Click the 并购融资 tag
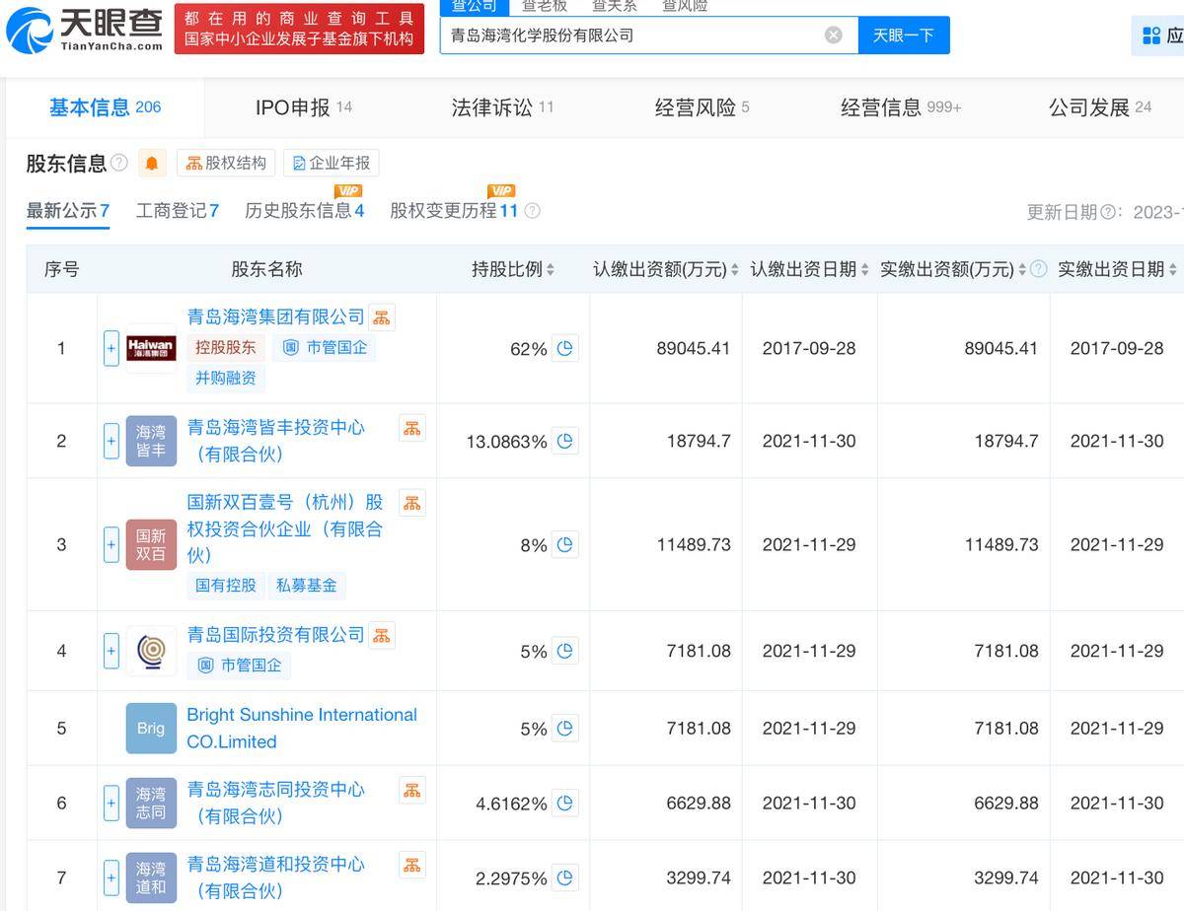This screenshot has width=1184, height=911. point(226,378)
